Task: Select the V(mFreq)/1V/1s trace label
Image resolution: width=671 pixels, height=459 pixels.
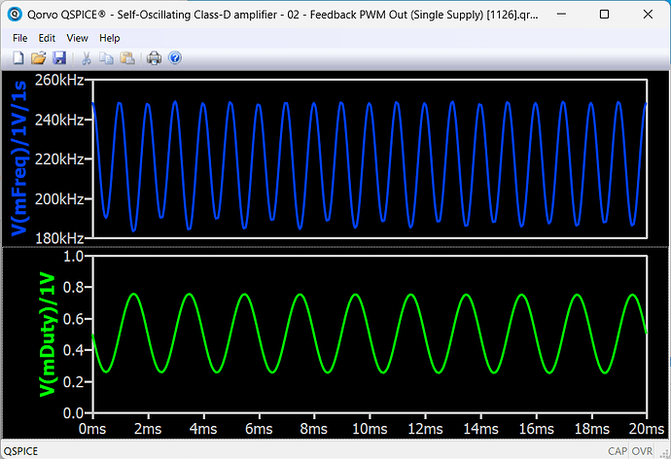Action: [17, 157]
